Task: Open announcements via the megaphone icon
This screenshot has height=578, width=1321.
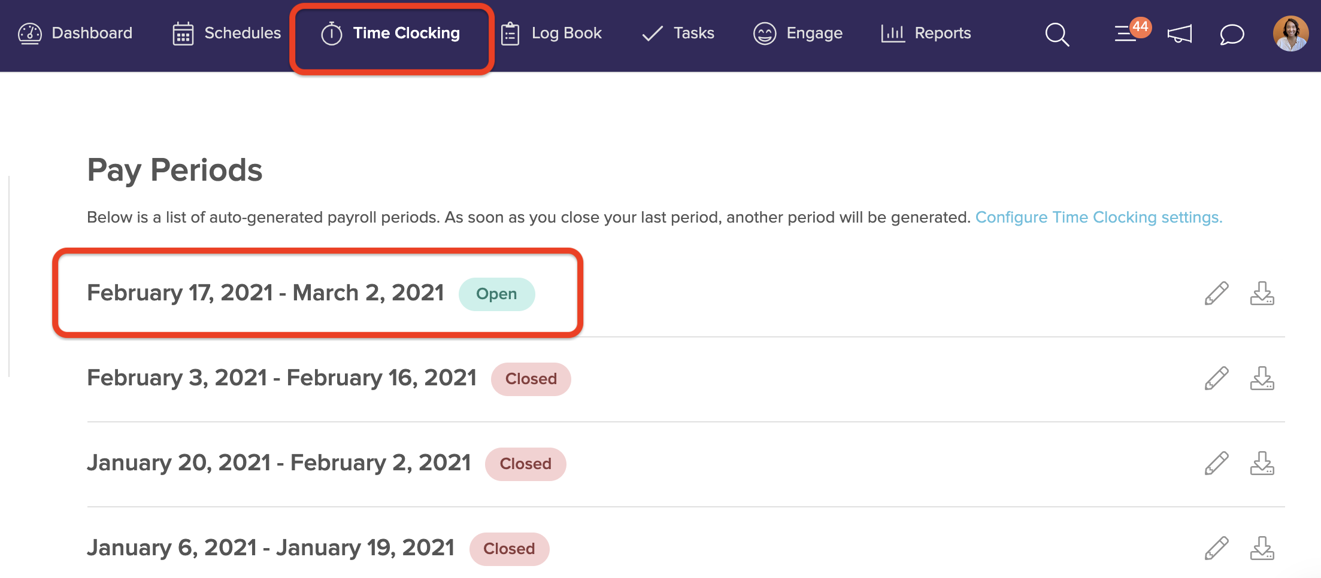Action: pyautogui.click(x=1178, y=35)
